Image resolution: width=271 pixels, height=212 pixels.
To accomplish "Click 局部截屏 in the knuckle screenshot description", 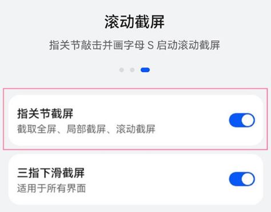I will (86, 129).
